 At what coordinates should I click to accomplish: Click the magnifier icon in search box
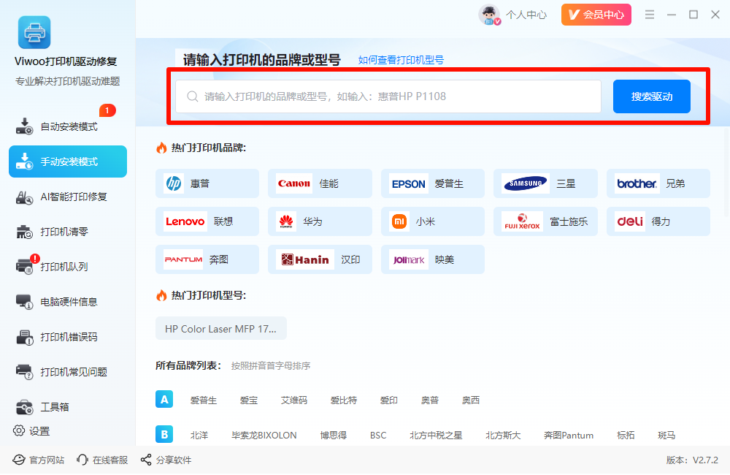click(x=192, y=96)
